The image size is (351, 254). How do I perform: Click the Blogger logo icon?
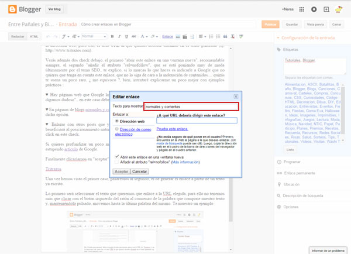12,9
